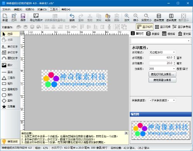
Task: Open the Help menu (帮助)
Action: pyautogui.click(x=66, y=10)
